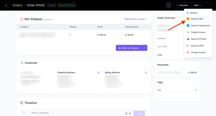216x116 pixels.
Task: Select Create Invoice with red X icon
Action: 198,52
